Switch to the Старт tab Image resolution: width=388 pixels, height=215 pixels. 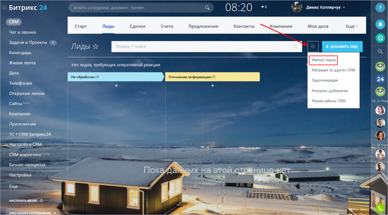click(x=81, y=26)
